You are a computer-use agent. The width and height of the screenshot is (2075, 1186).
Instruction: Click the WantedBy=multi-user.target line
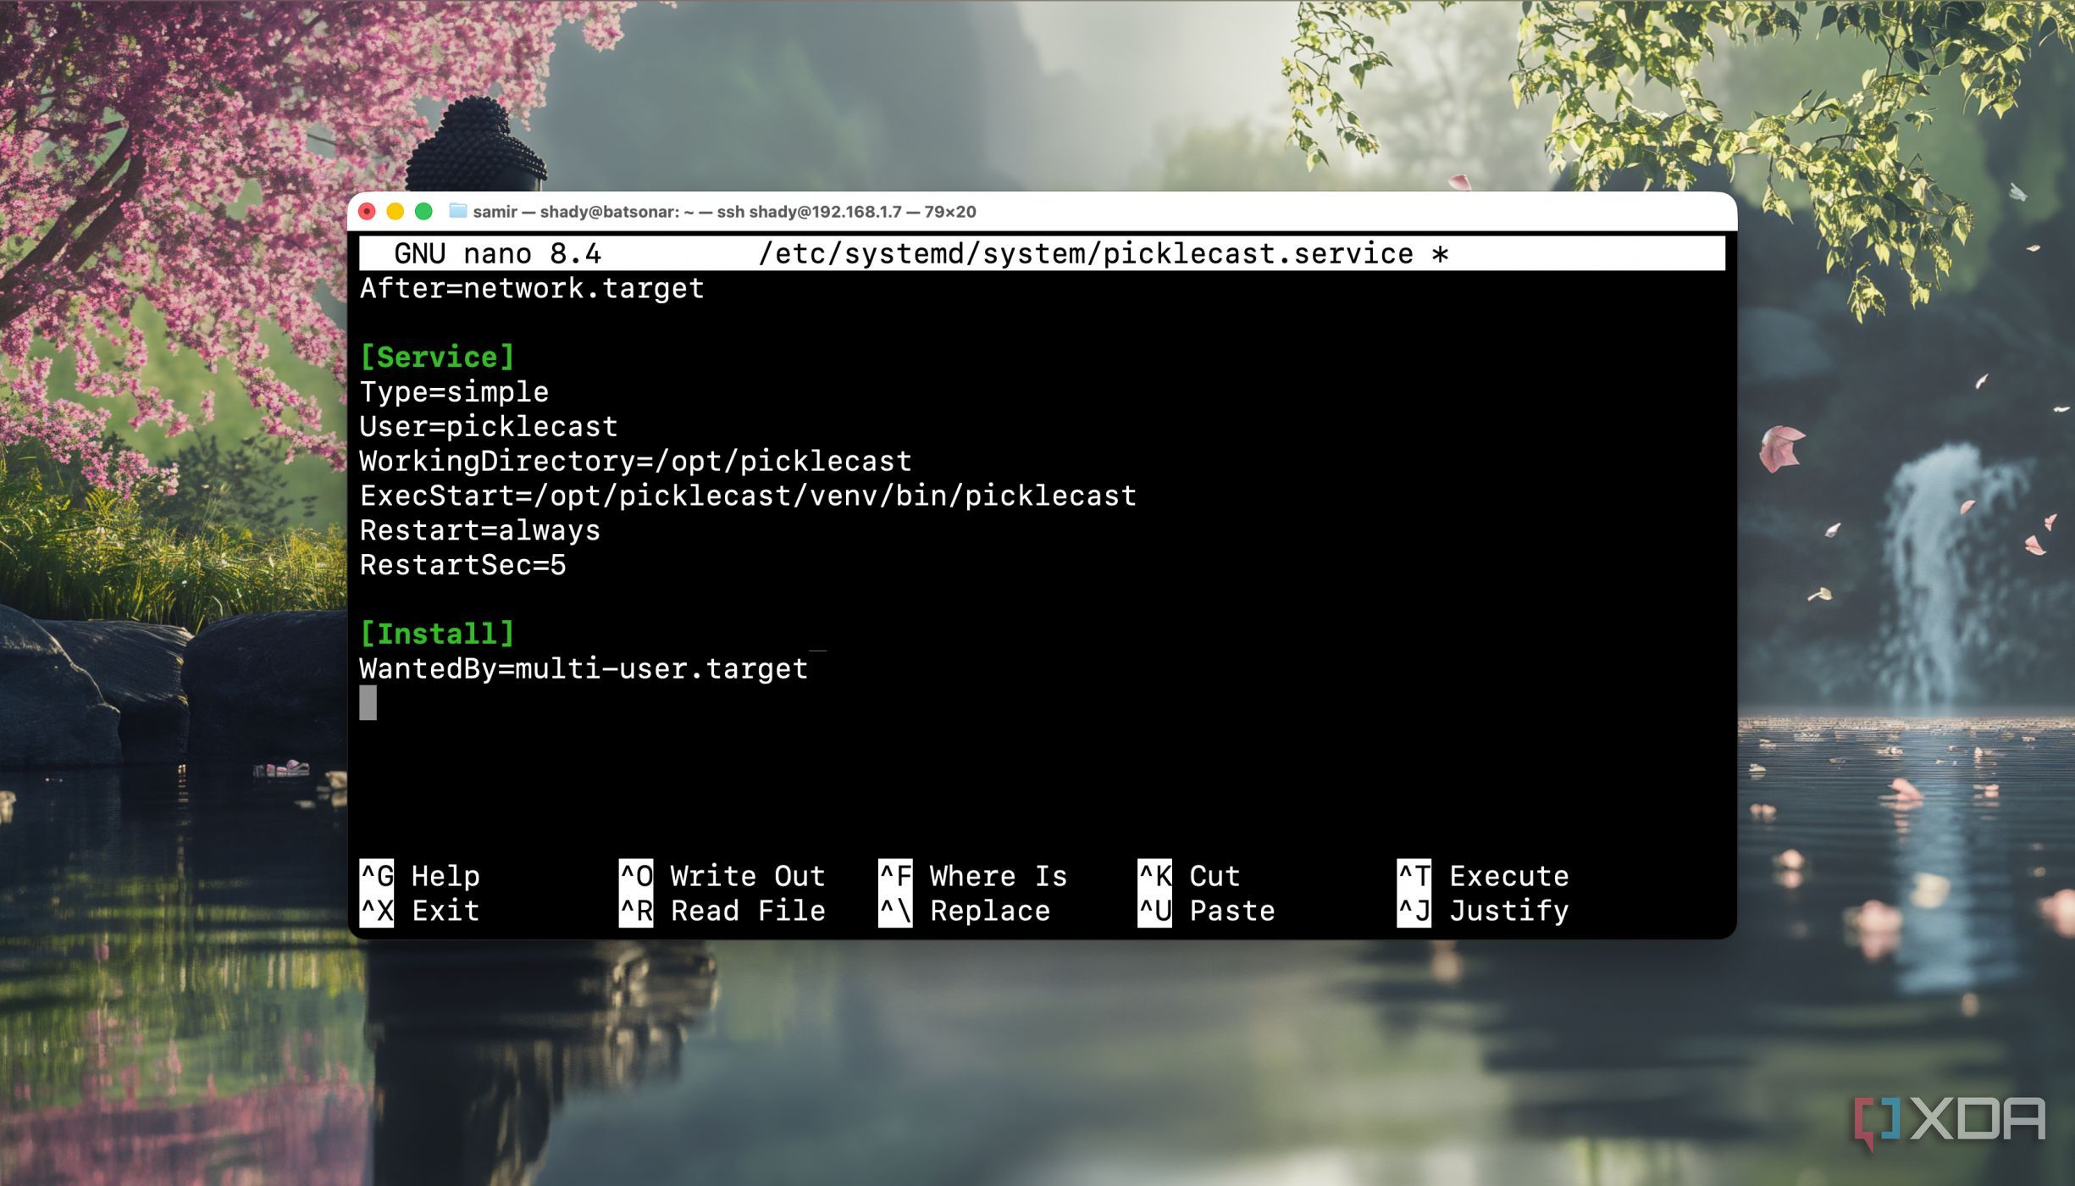(584, 669)
